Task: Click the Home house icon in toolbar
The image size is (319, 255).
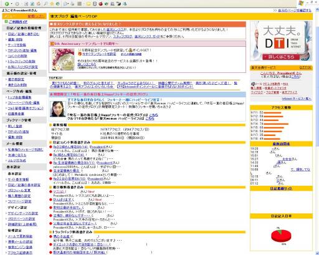Action: click(x=39, y=4)
